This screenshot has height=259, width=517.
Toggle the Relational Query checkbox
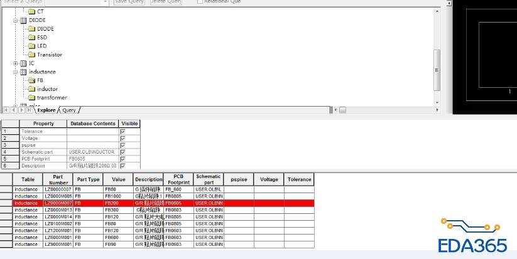200,2
